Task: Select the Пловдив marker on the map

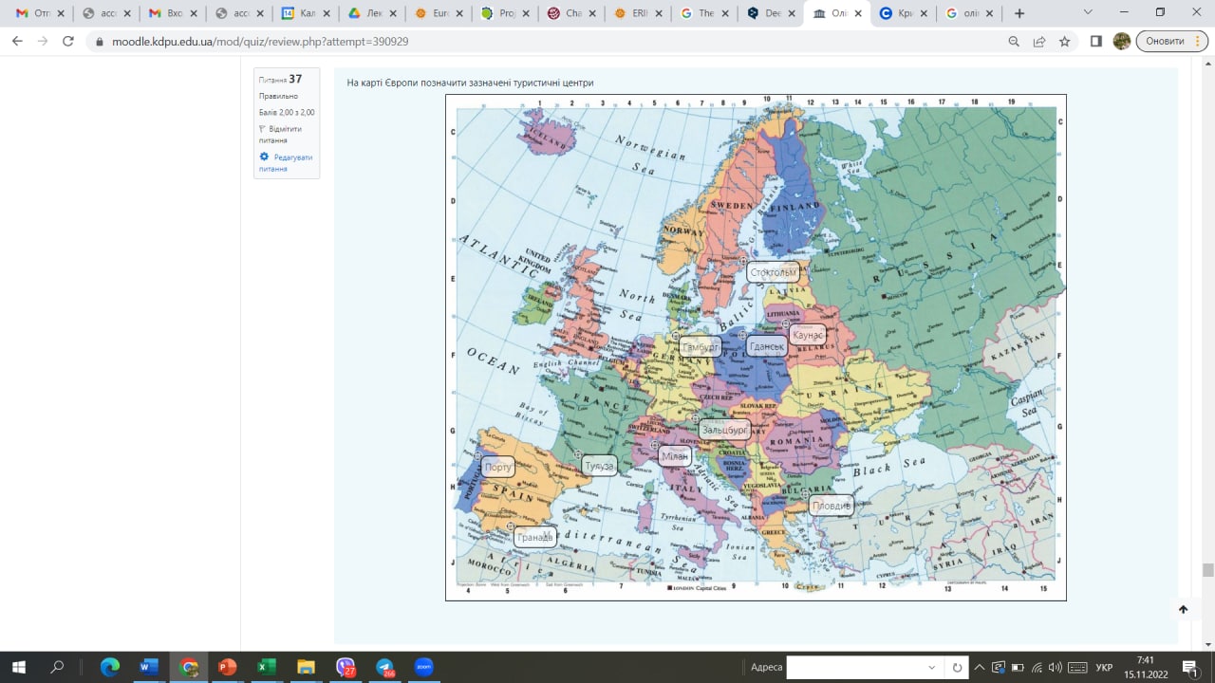Action: 832,506
